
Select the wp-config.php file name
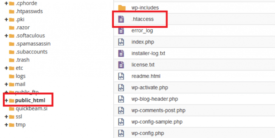click(x=148, y=133)
